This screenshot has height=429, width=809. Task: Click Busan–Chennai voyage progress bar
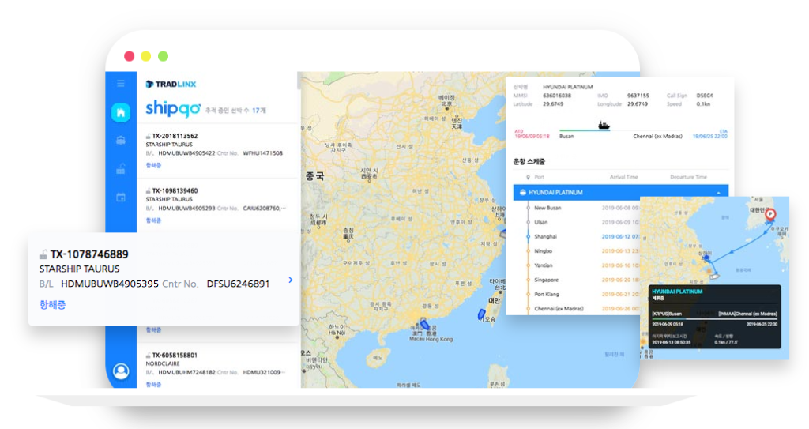click(x=621, y=130)
